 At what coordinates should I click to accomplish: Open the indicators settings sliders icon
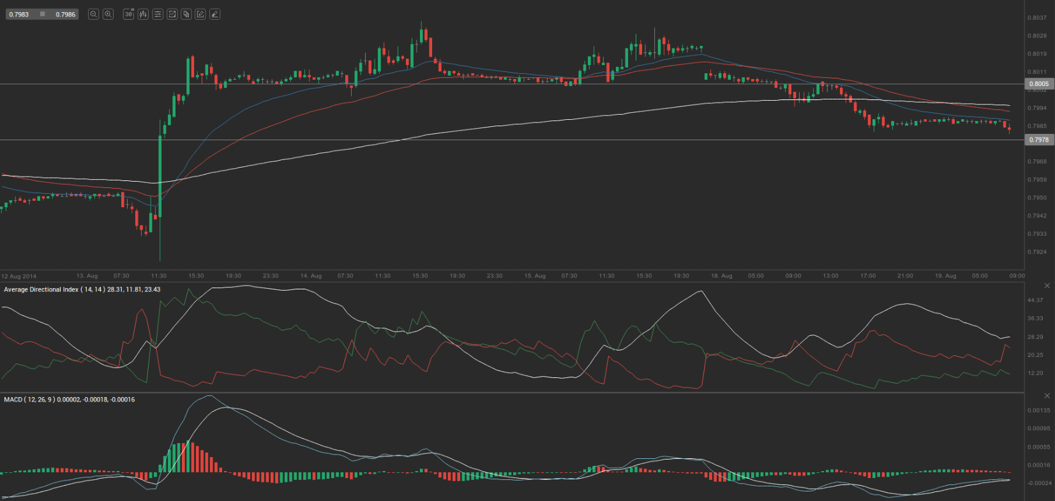158,14
